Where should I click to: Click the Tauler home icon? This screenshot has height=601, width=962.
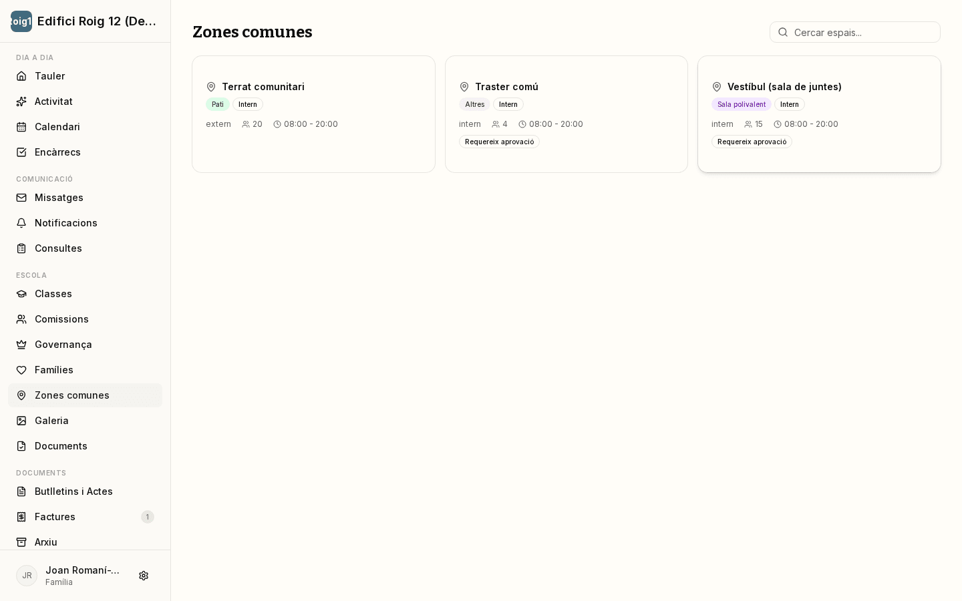(x=21, y=76)
